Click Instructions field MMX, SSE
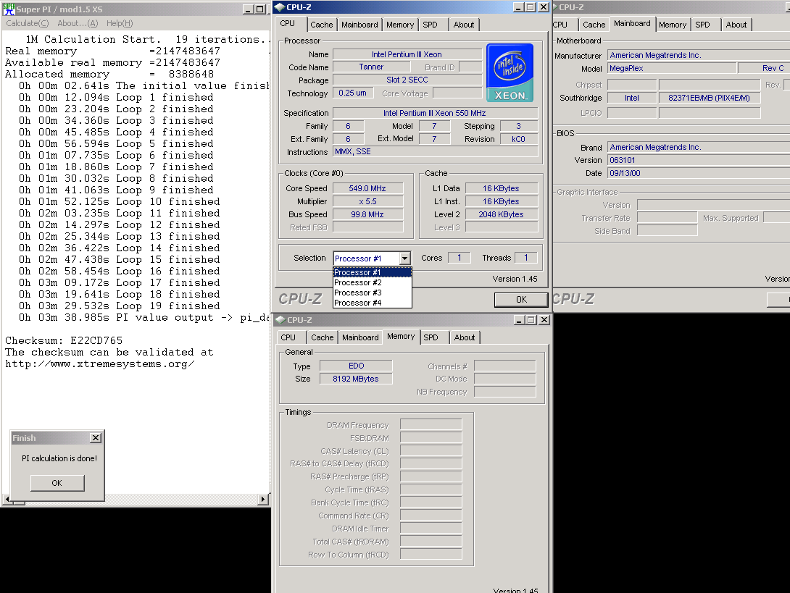 [435, 152]
